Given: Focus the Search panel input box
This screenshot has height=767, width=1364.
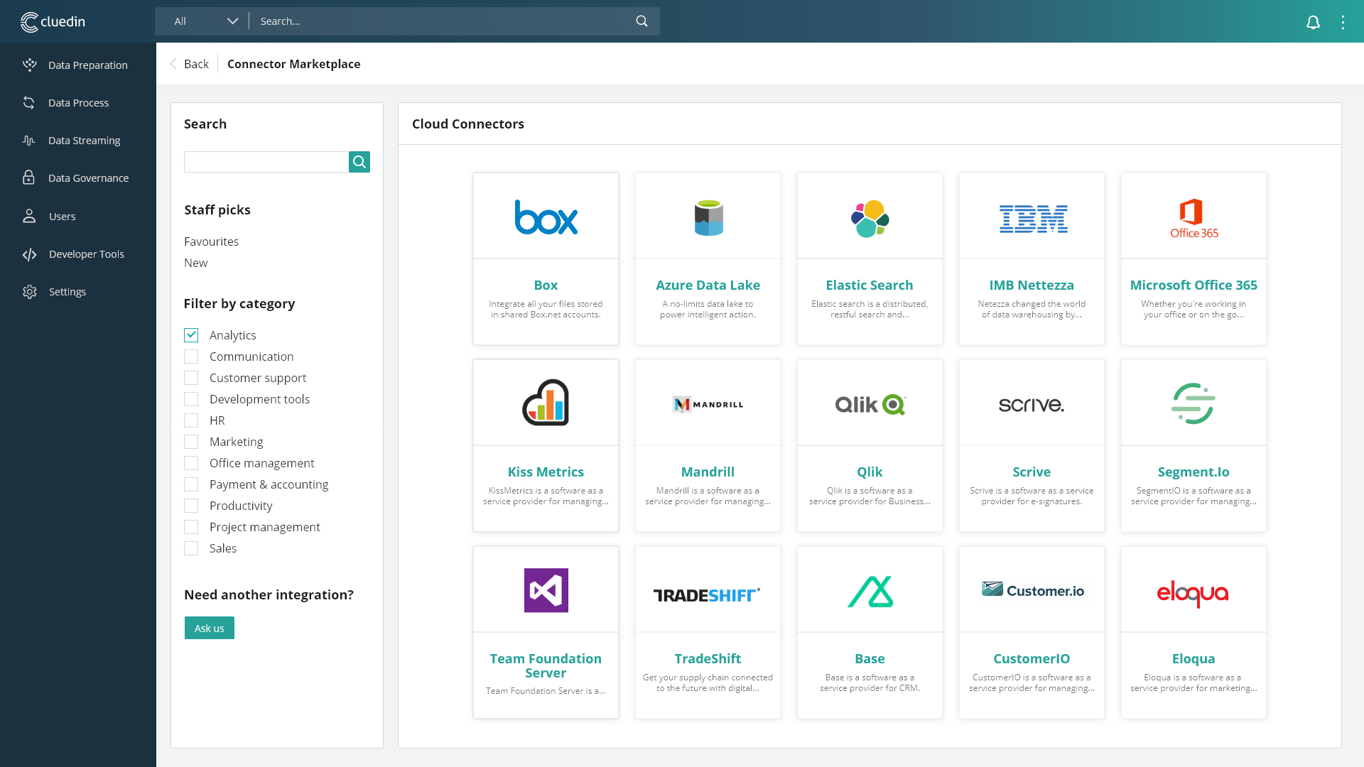Looking at the screenshot, I should tap(266, 162).
